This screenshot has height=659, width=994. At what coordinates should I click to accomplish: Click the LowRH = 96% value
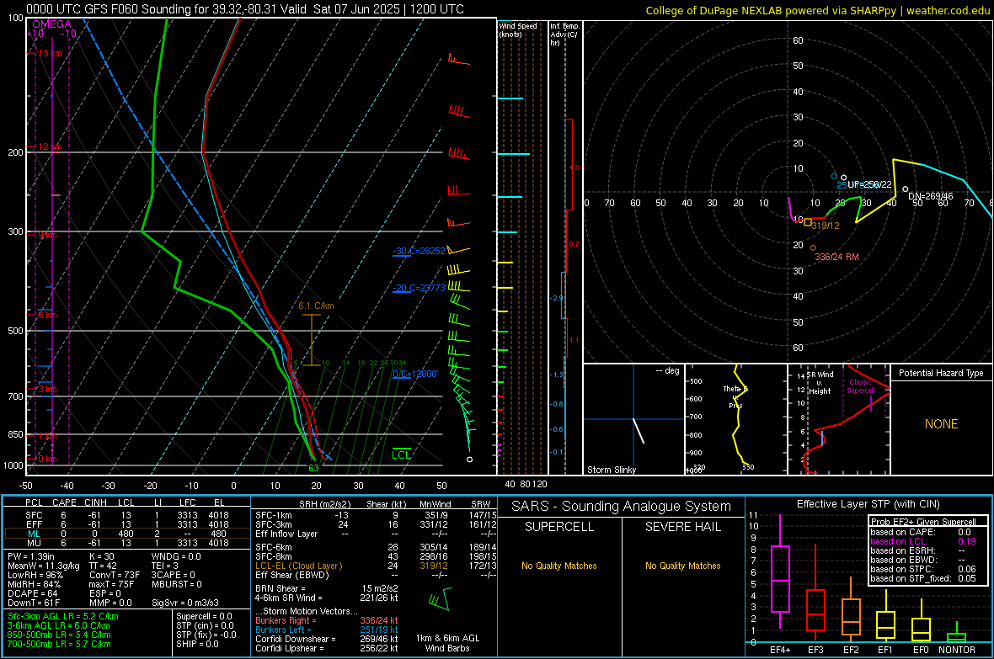tap(35, 575)
